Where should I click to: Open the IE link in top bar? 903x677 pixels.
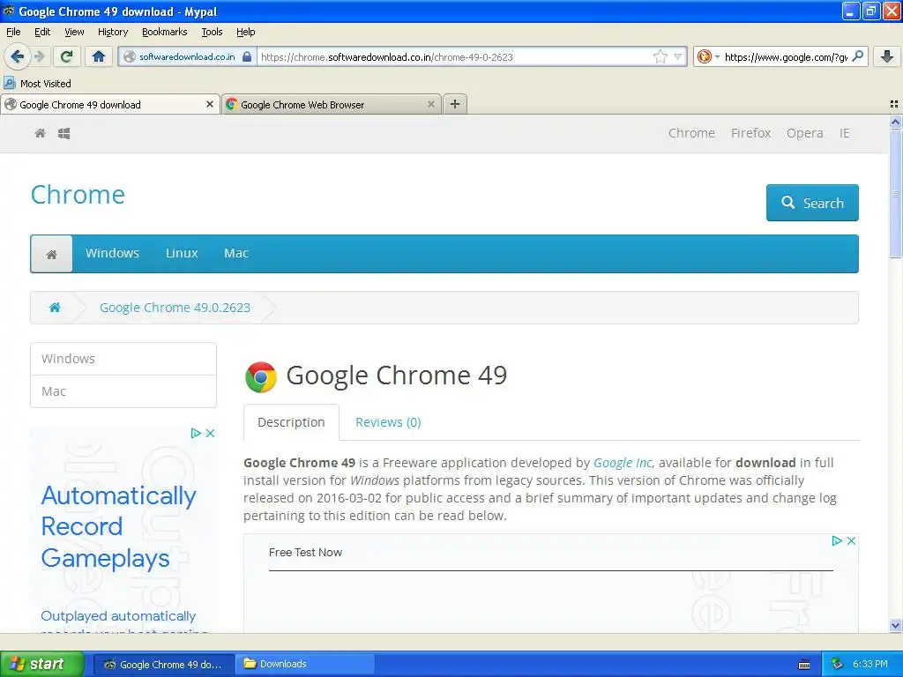coord(844,133)
